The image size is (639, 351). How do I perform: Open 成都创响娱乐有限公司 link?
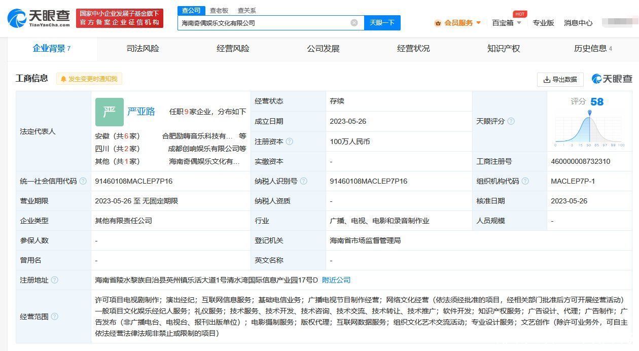(x=203, y=149)
